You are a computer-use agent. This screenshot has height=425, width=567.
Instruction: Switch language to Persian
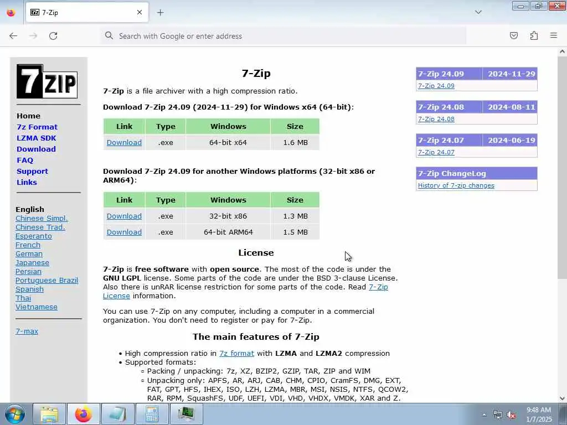[28, 271]
